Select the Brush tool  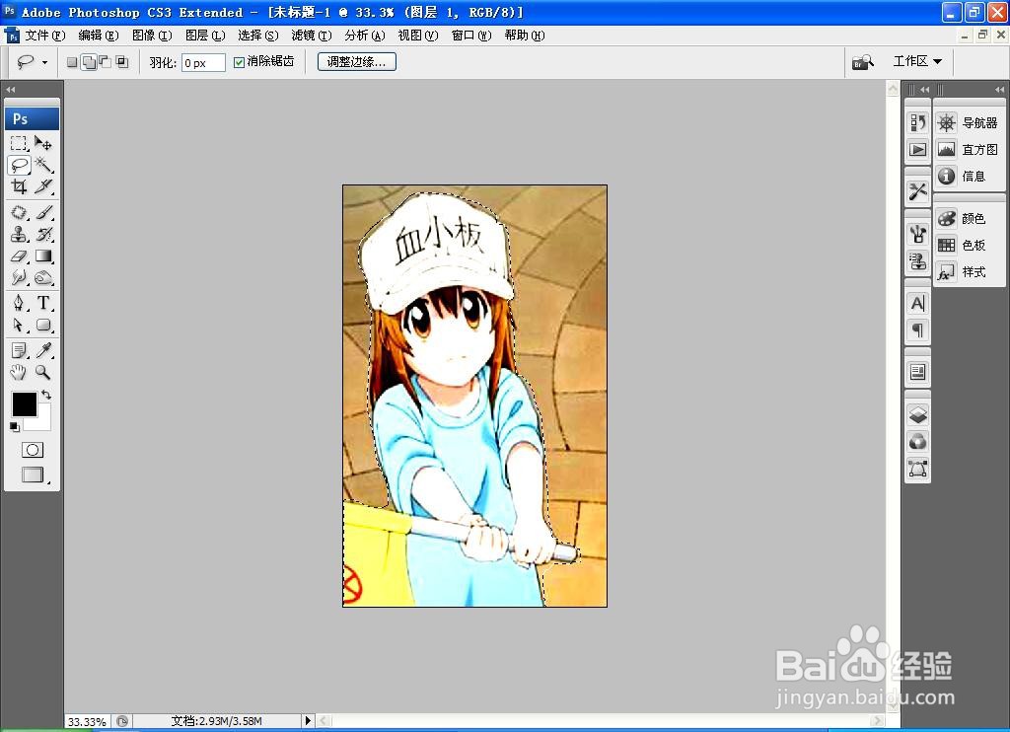pyautogui.click(x=43, y=213)
